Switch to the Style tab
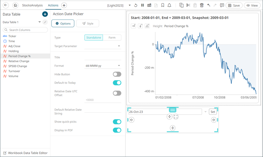263x157 pixels. (x=88, y=23)
